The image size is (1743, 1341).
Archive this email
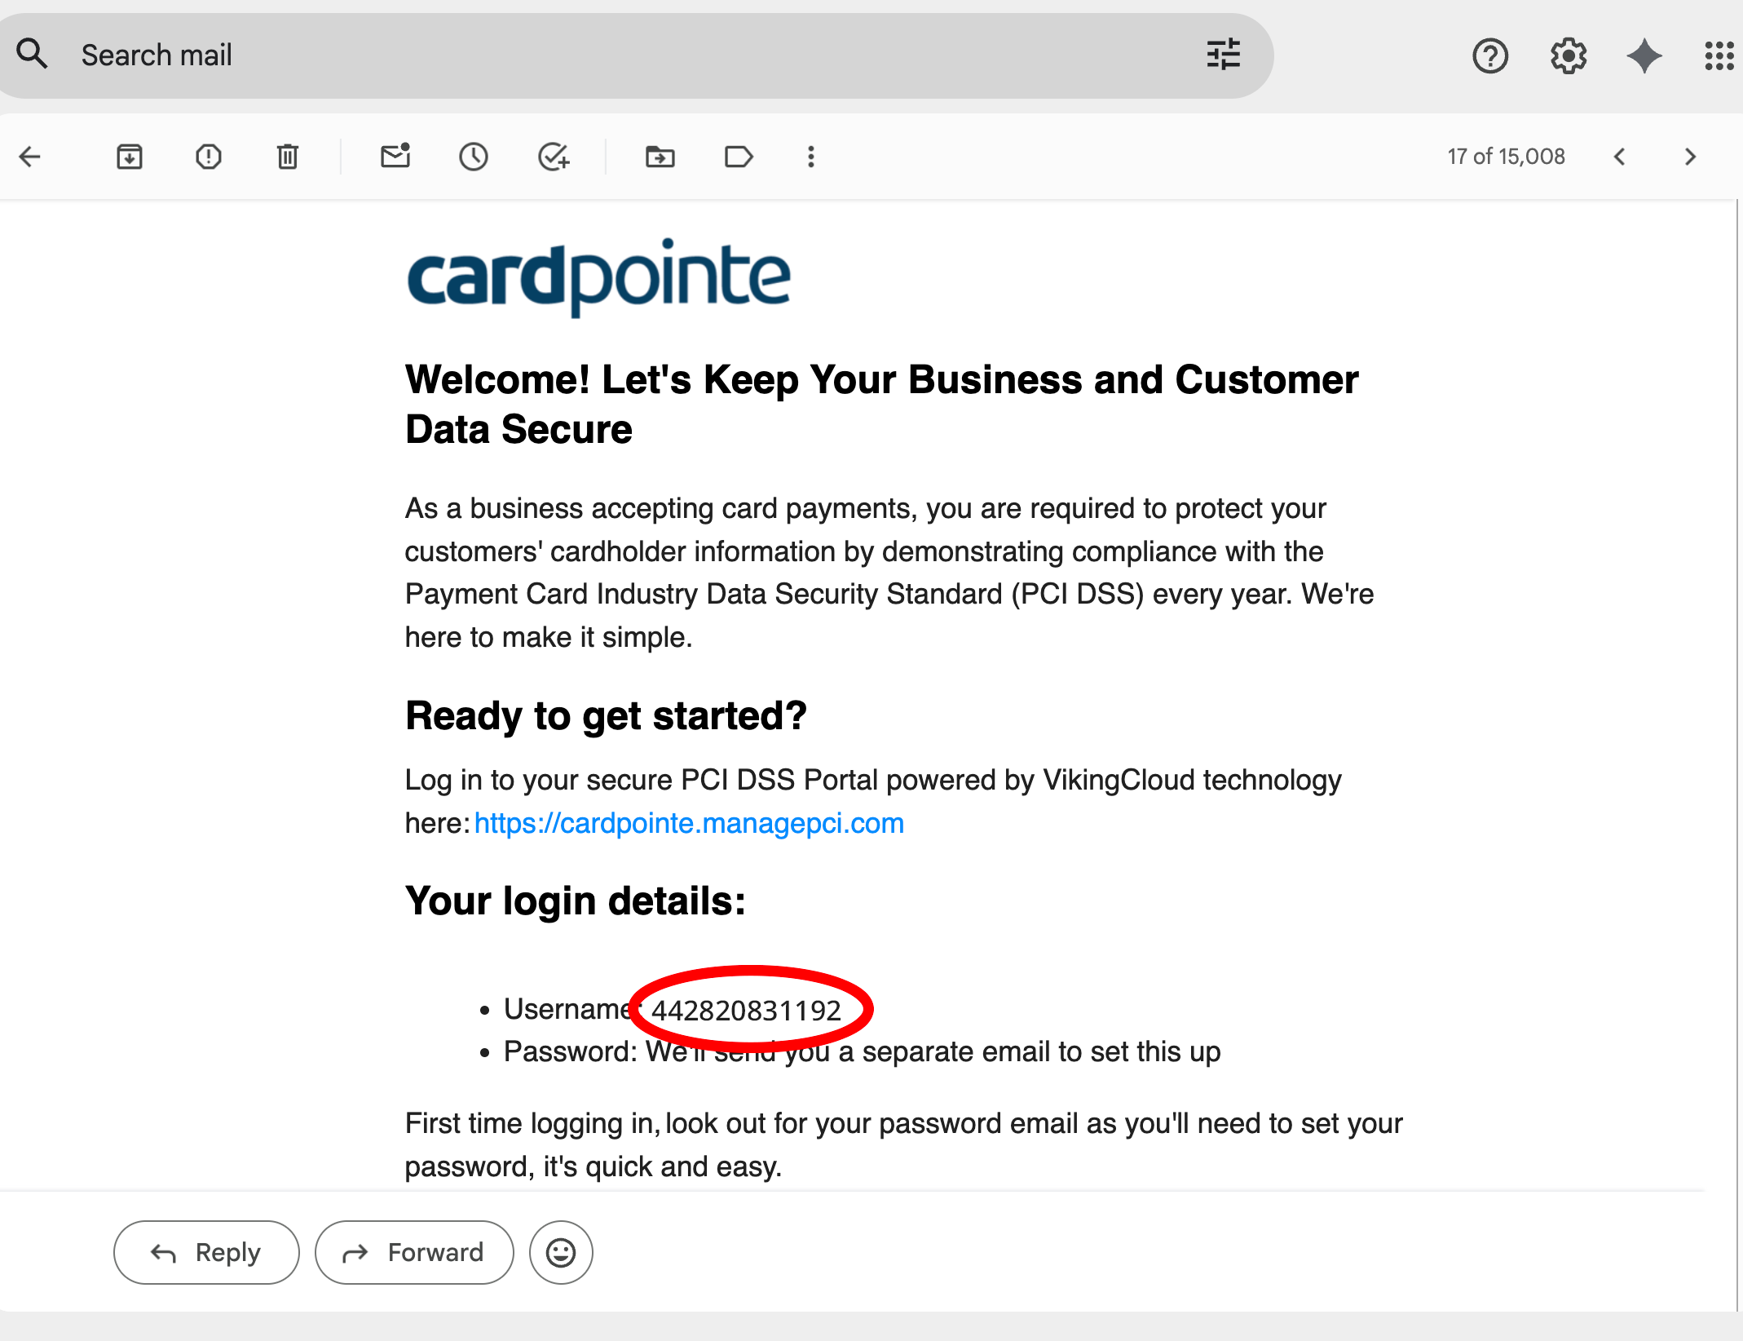130,157
